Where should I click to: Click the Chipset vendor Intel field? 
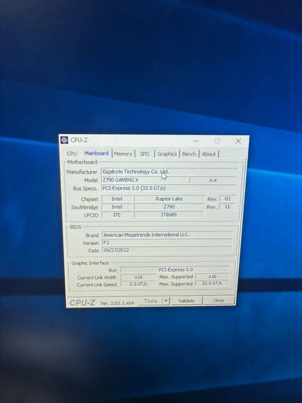117,198
